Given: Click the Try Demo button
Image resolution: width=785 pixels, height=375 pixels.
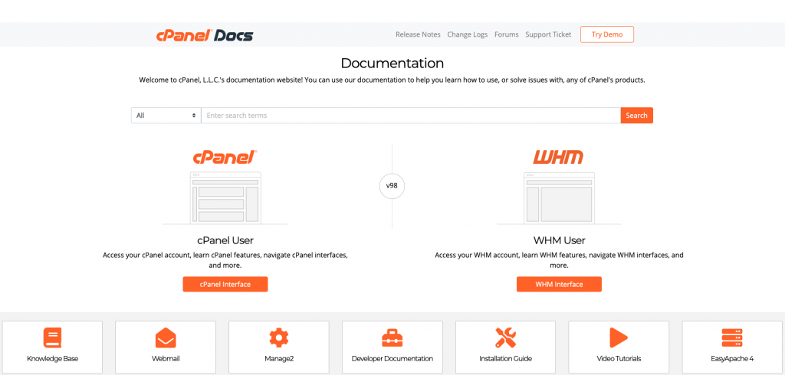Looking at the screenshot, I should click(607, 34).
